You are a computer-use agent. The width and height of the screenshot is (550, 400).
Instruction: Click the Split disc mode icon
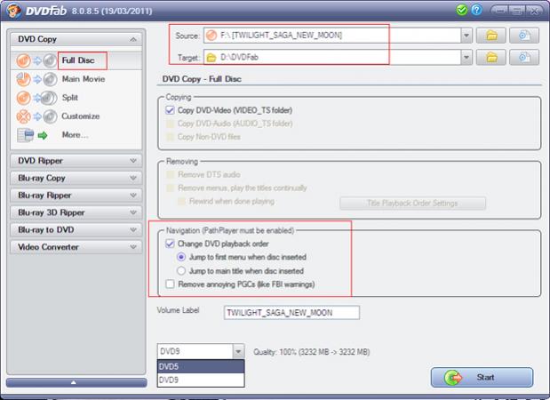click(x=36, y=98)
